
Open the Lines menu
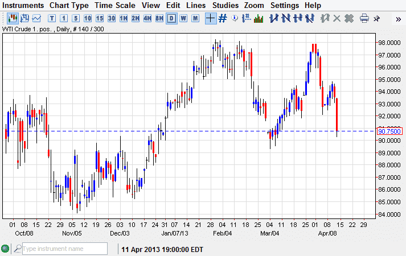196,5
